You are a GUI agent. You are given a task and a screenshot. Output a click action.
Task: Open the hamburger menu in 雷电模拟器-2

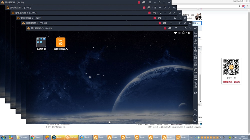point(160,13)
